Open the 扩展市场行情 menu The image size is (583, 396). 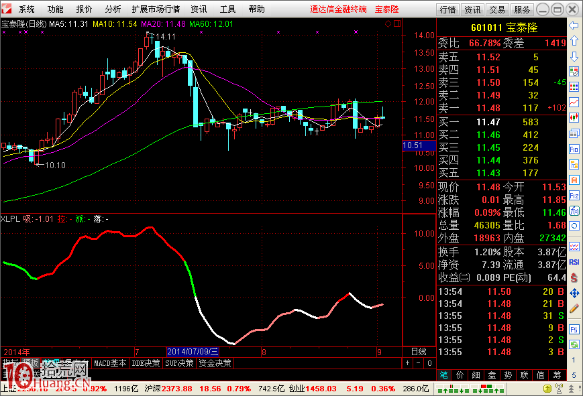pyautogui.click(x=156, y=9)
